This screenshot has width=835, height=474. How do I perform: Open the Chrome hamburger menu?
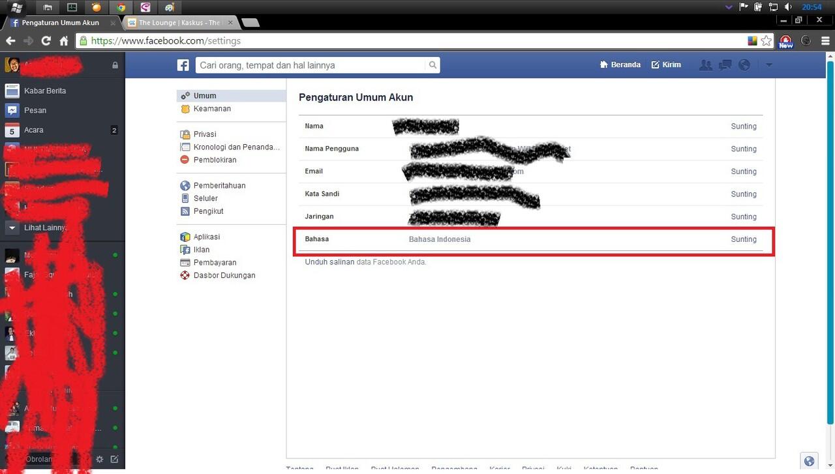(x=826, y=40)
